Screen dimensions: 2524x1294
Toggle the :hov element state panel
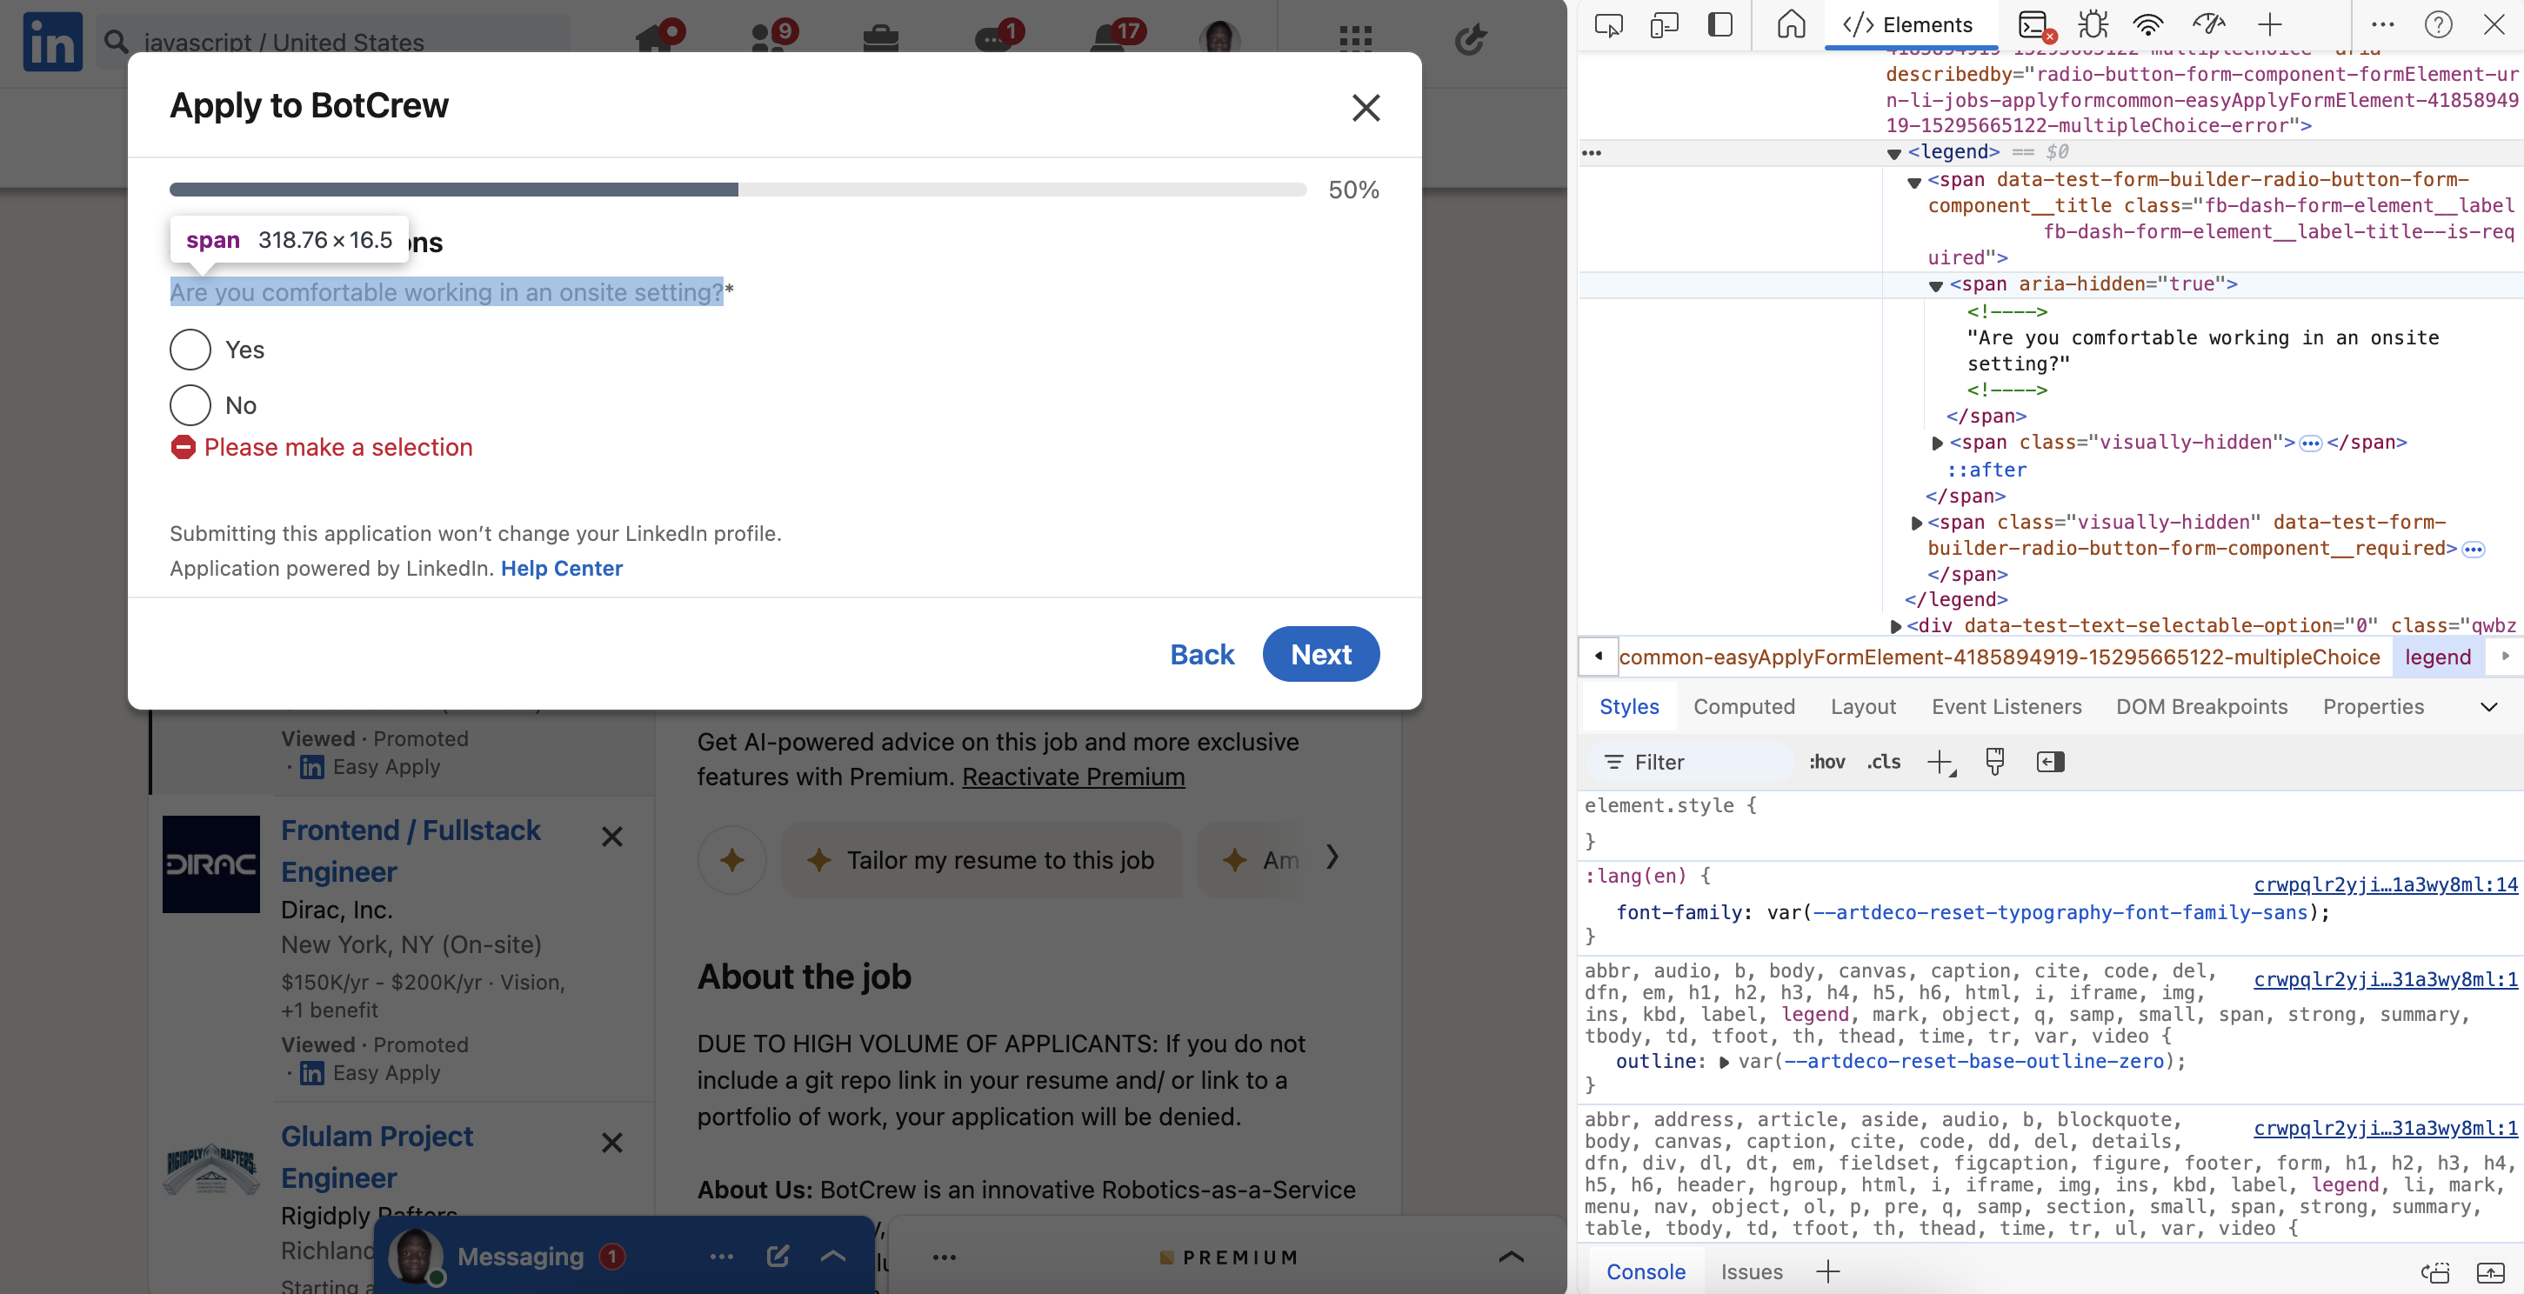[x=1826, y=762]
